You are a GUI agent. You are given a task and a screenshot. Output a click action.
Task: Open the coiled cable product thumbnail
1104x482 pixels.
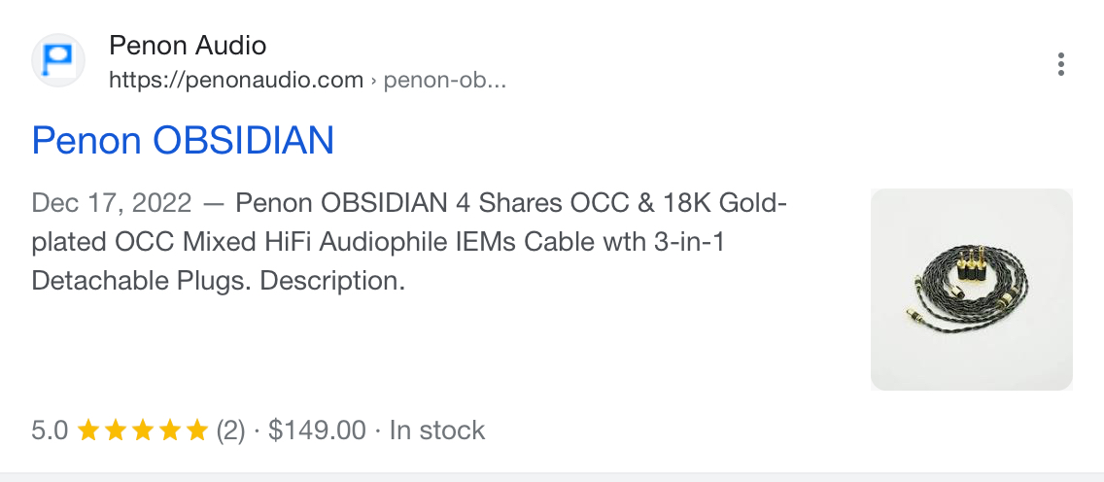[x=972, y=290]
